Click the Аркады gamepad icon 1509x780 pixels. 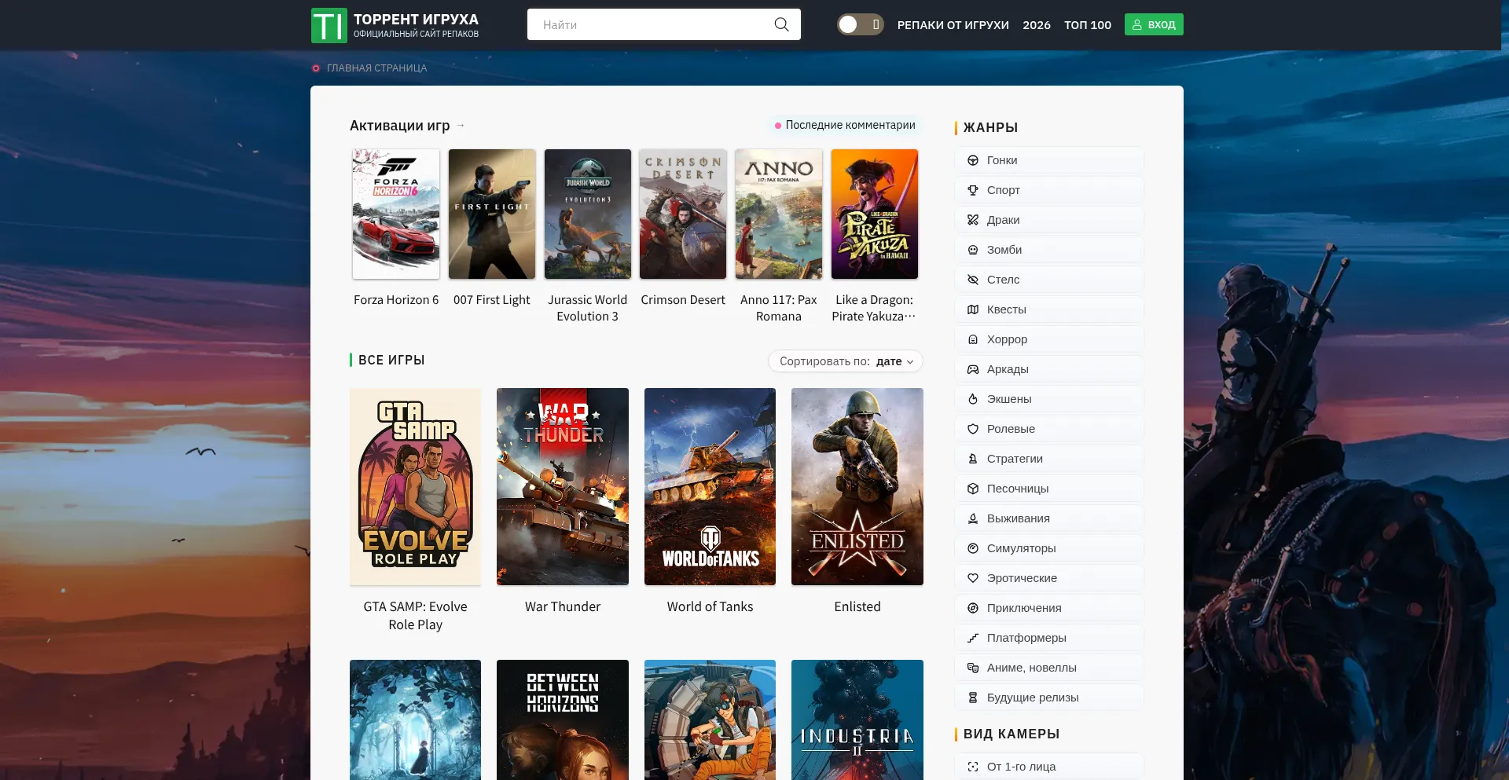973,369
